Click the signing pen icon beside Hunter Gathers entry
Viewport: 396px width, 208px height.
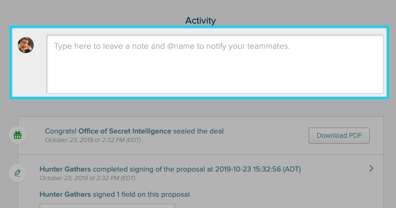point(18,173)
